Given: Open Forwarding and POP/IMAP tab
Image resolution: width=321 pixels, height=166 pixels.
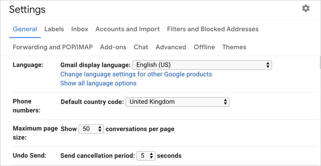Looking at the screenshot, I should pos(53,47).
